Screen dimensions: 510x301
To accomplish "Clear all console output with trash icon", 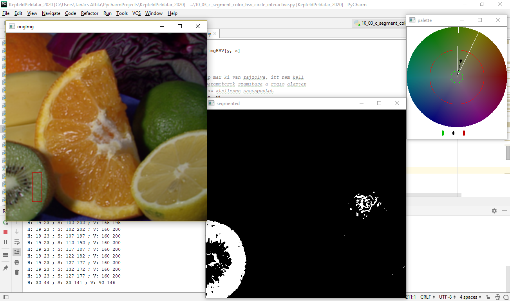I will coord(17,272).
